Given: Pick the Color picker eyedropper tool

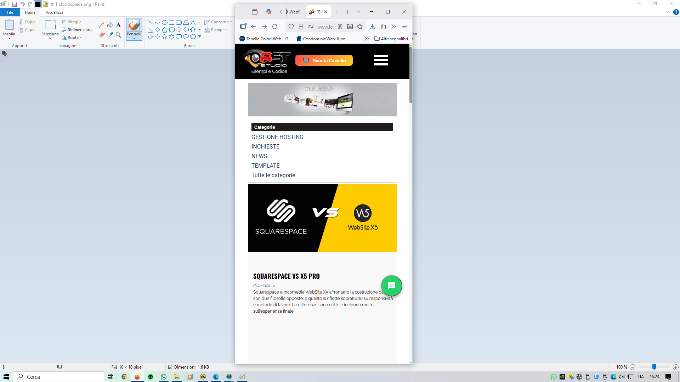Looking at the screenshot, I should (110, 35).
